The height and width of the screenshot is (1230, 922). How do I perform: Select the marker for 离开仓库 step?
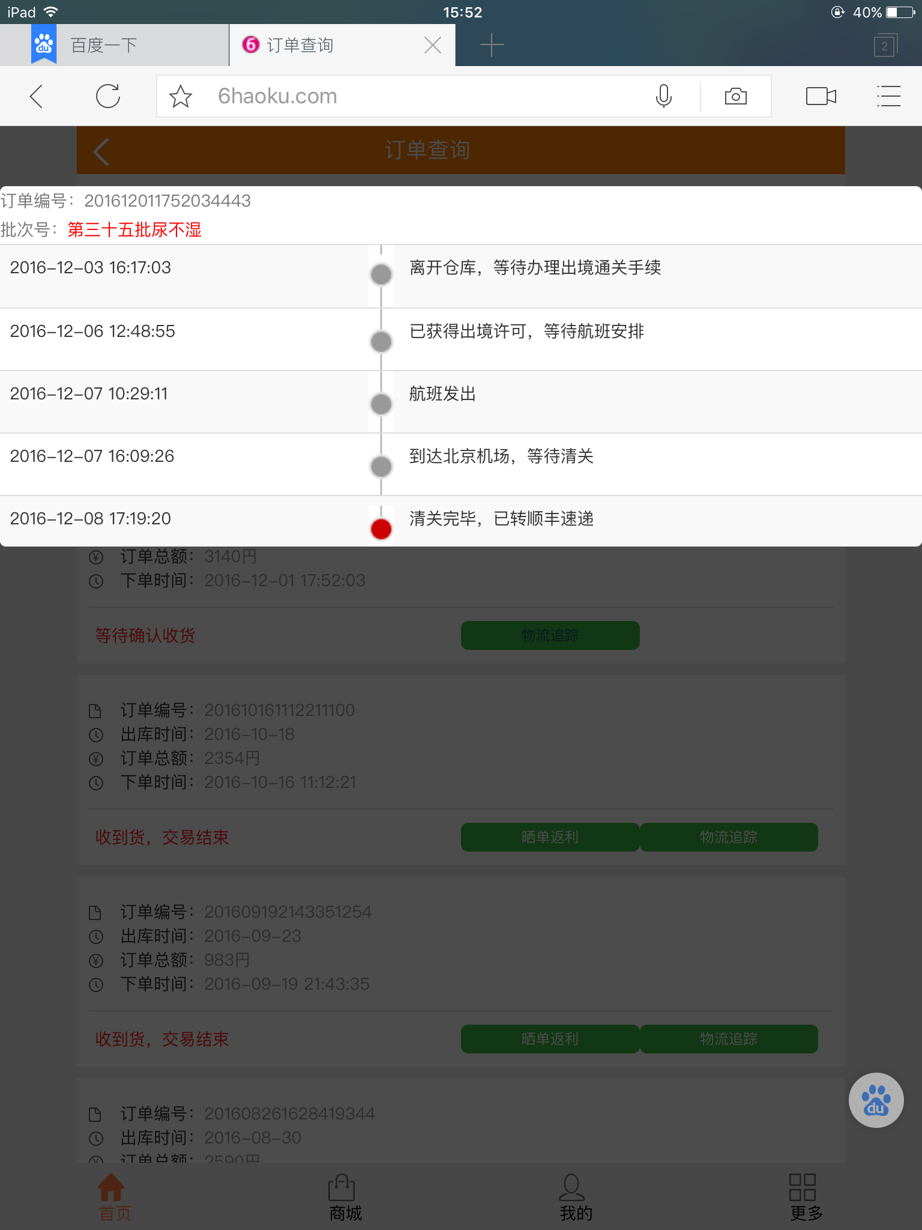point(381,274)
